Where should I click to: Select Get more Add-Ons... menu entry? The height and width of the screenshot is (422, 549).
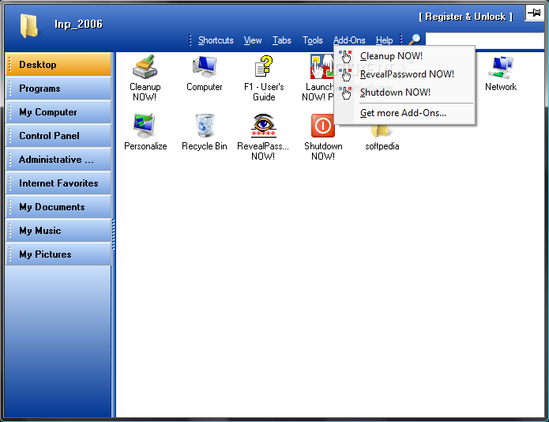tap(404, 113)
